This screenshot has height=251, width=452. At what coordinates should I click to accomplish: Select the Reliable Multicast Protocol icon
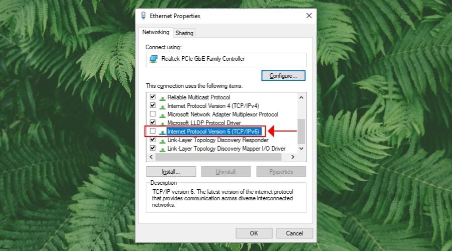pos(162,98)
